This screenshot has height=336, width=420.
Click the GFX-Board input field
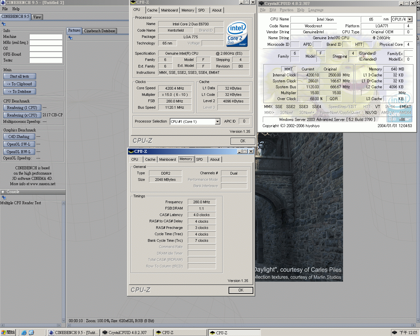tap(46, 54)
